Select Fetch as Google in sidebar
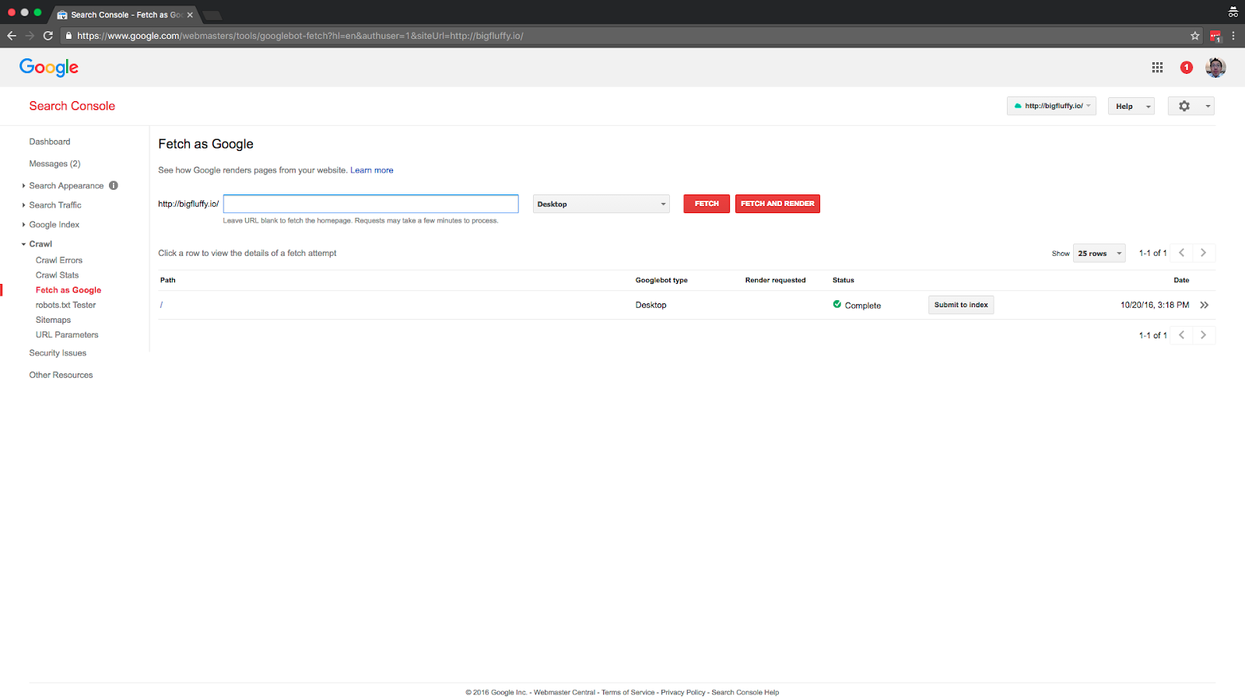Viewport: 1245px width, 700px height. pyautogui.click(x=68, y=290)
